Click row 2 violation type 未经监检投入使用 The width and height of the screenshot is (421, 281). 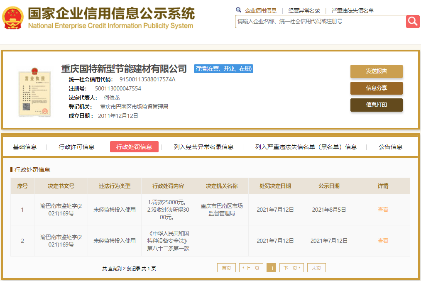(115, 241)
